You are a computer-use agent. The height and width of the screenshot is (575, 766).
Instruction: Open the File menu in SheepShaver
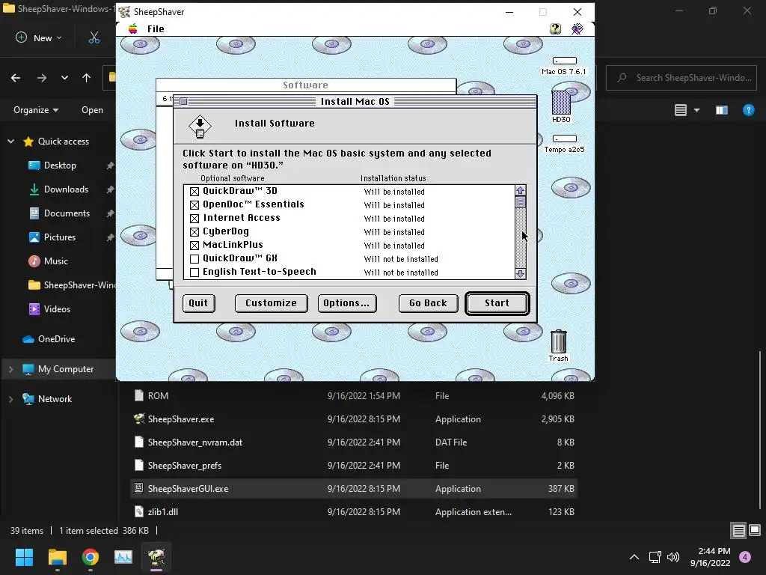(x=156, y=29)
